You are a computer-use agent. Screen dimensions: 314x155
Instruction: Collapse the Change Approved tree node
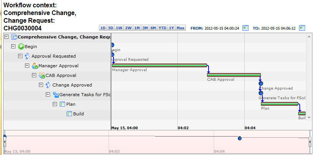pos(41,85)
